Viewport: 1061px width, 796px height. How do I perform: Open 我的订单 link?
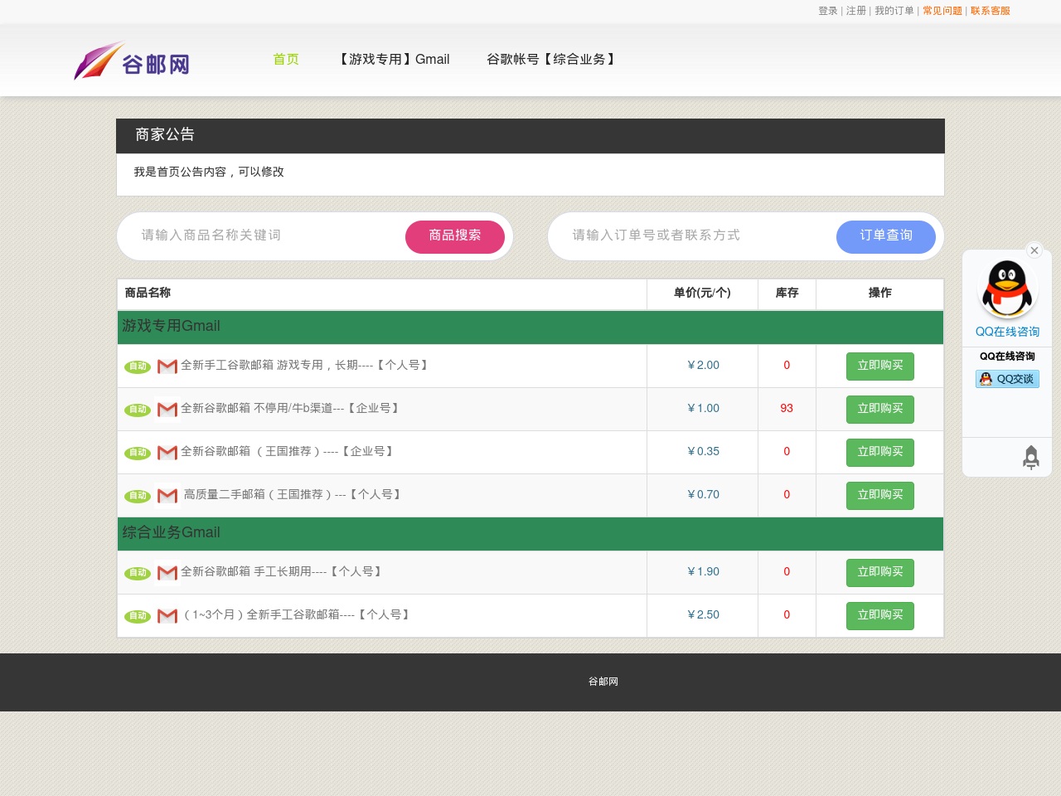(894, 11)
